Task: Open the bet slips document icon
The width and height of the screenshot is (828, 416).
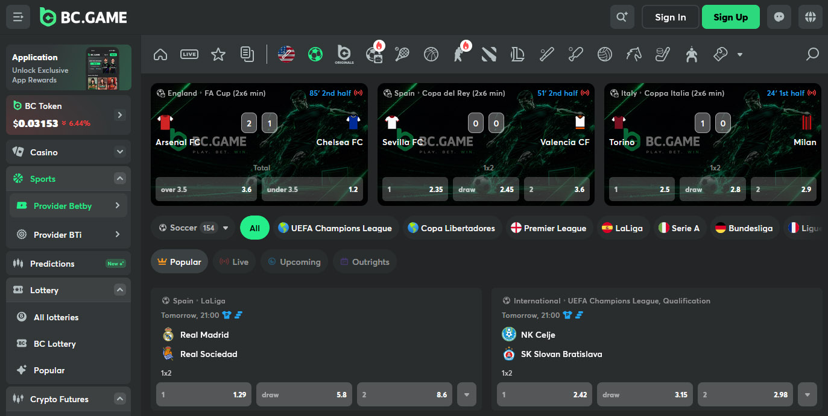Action: click(247, 54)
